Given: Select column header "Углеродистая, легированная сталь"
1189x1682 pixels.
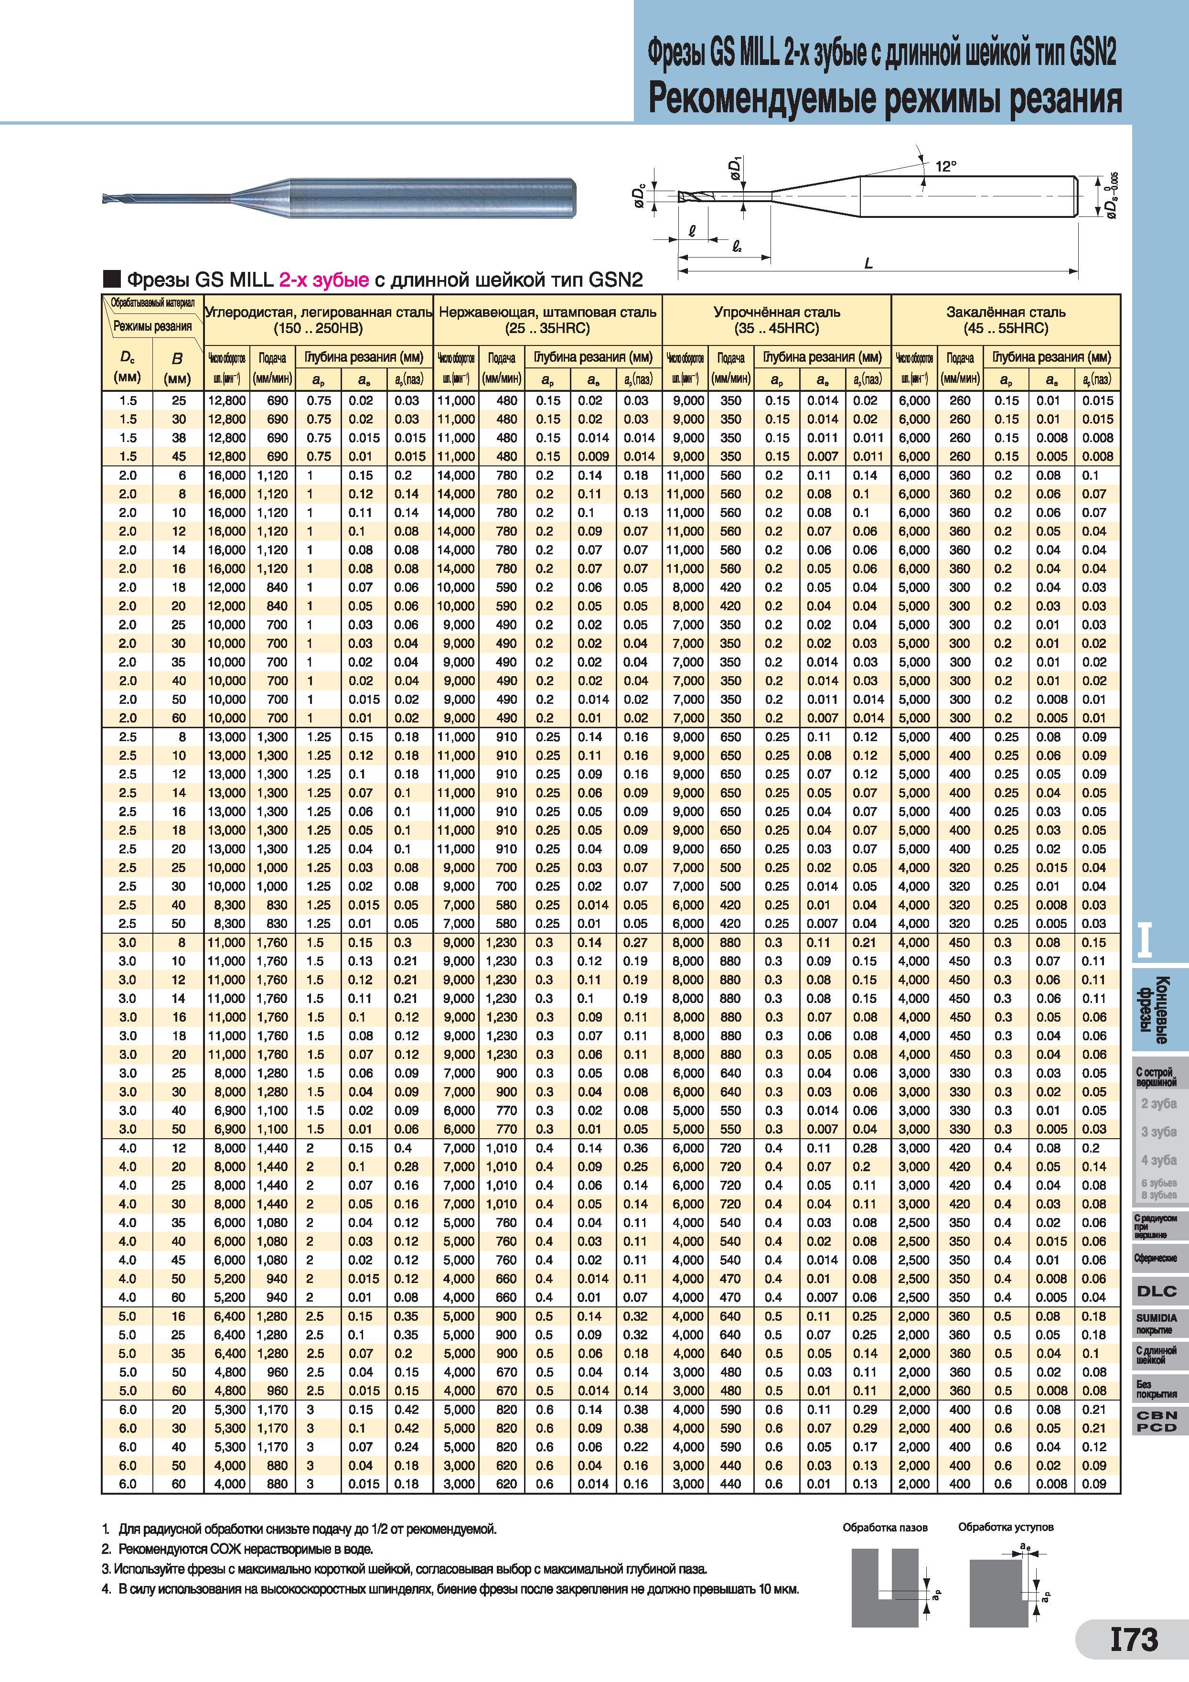Looking at the screenshot, I should [319, 320].
